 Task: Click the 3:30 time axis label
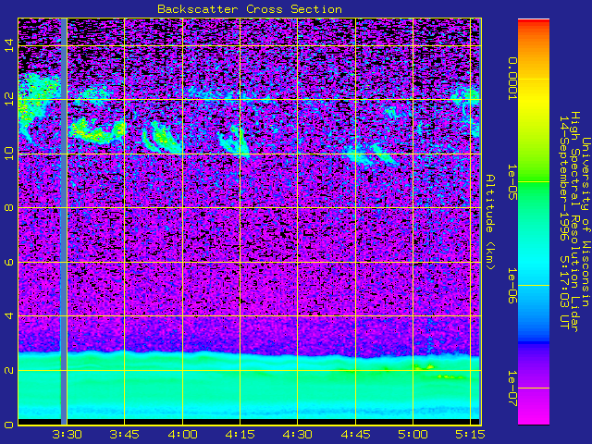pos(67,435)
